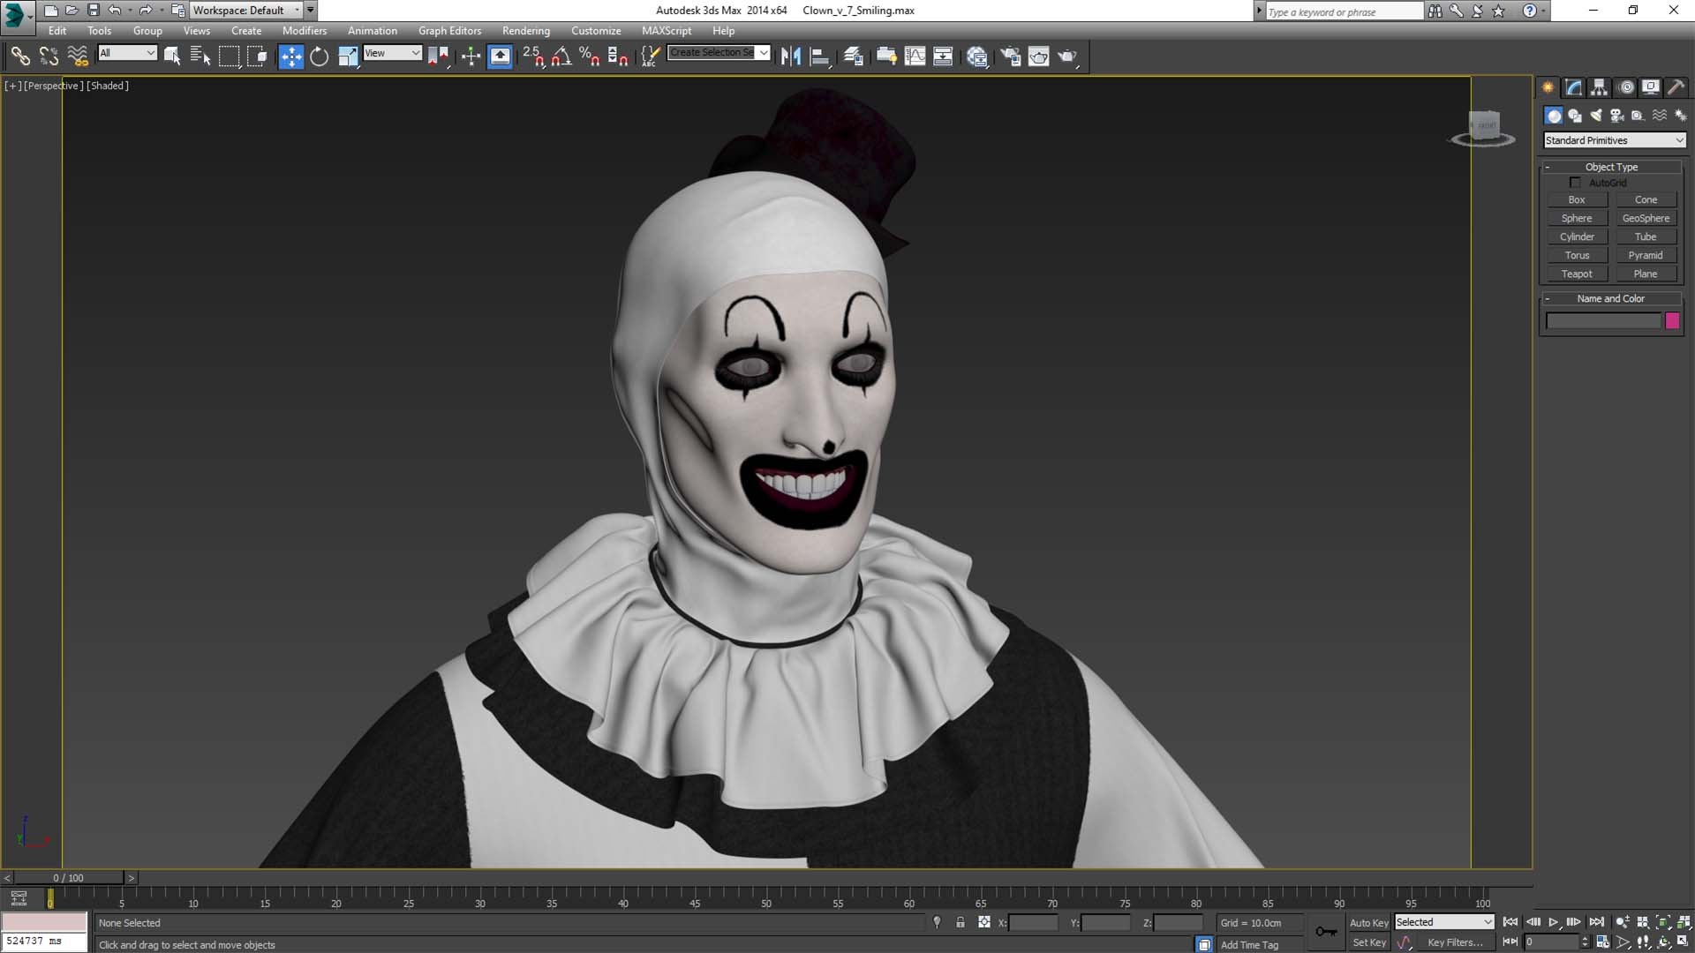Viewport: 1695px width, 953px height.
Task: Click Select and Manipulate icon
Action: coord(471,56)
